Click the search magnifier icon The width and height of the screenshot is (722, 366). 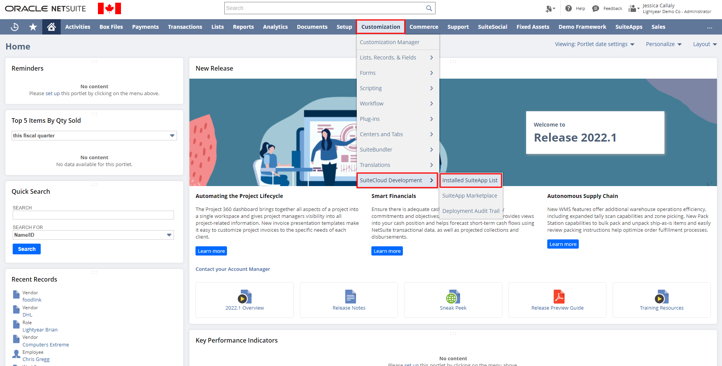click(429, 8)
